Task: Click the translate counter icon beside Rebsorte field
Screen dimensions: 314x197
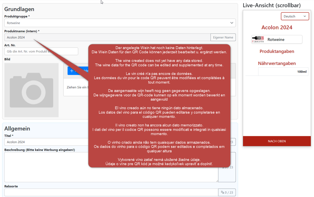Action: (227, 192)
